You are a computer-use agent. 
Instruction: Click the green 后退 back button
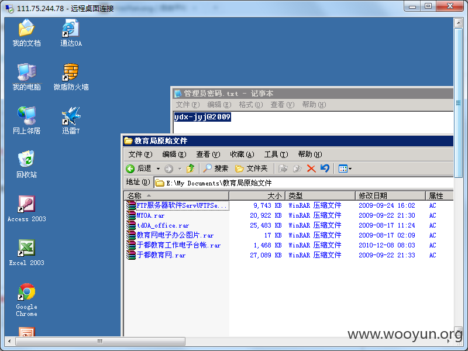point(139,168)
